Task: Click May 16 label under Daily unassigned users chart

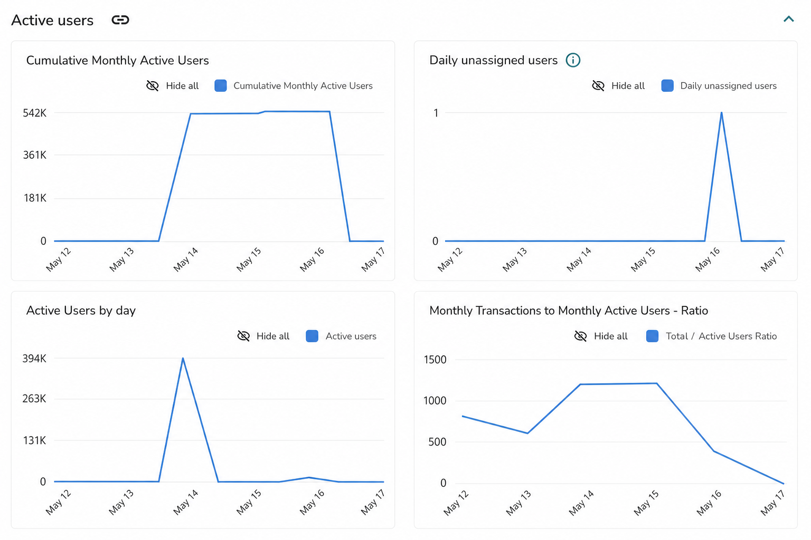Action: coord(708,259)
